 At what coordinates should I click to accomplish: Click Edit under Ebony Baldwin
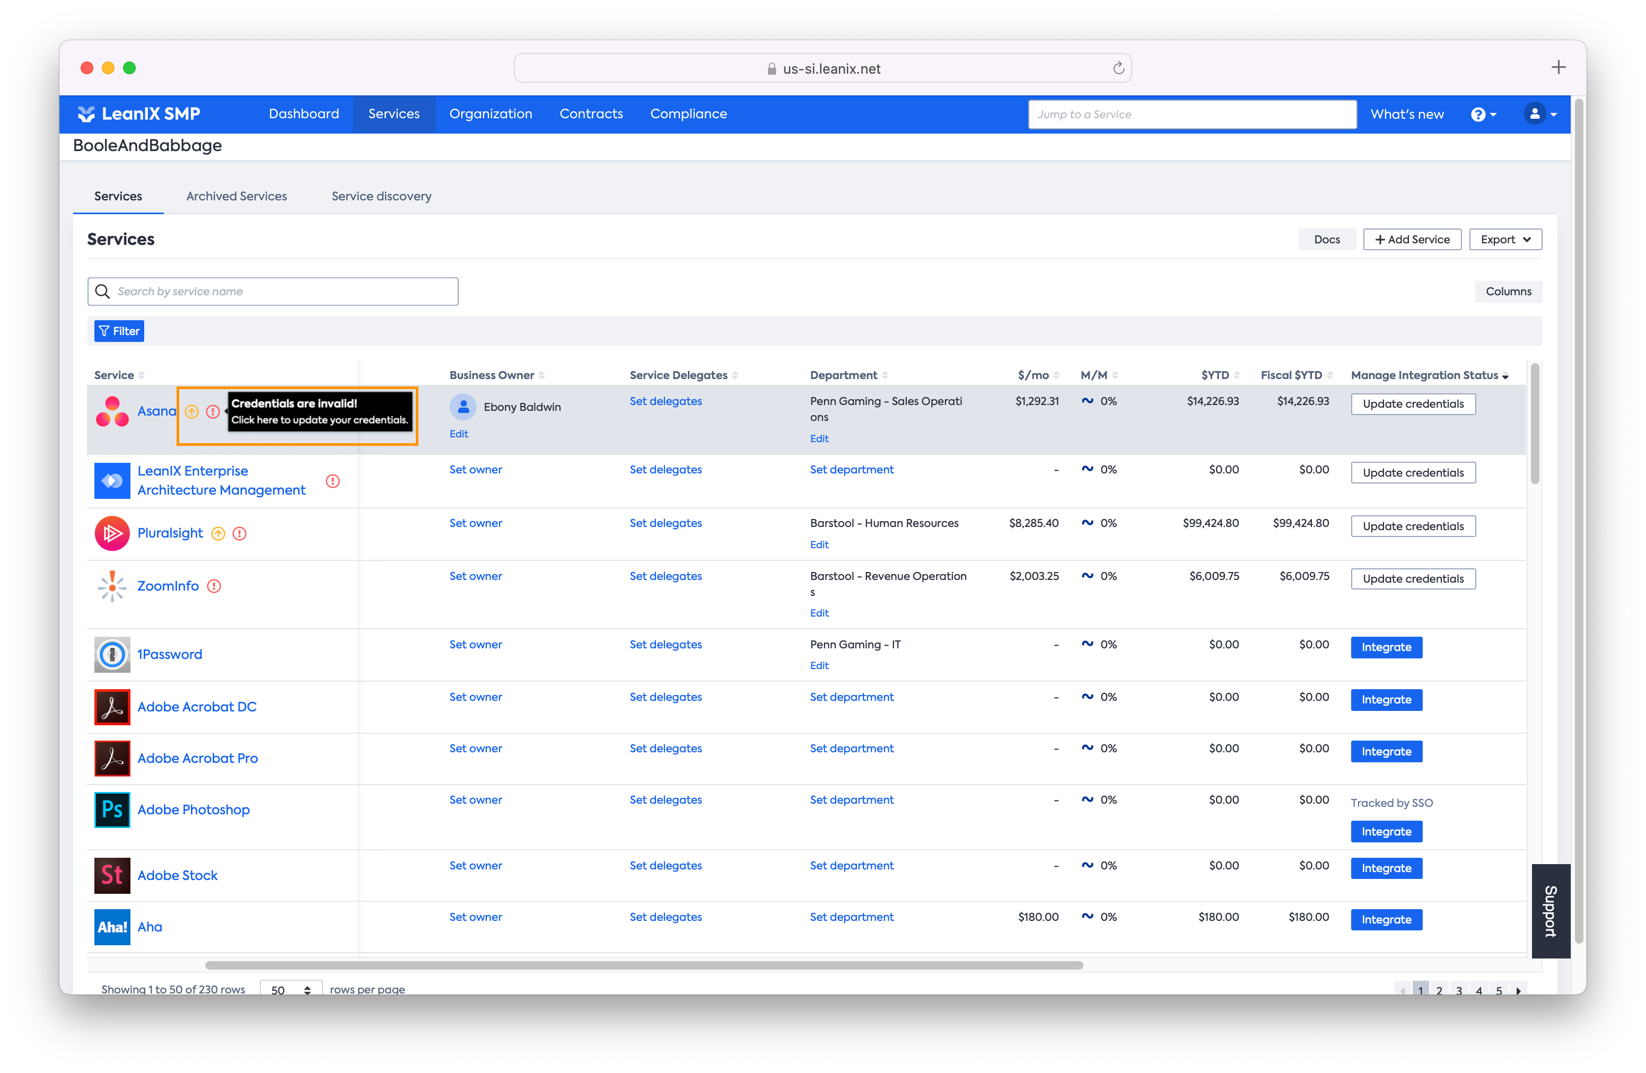[x=459, y=434]
